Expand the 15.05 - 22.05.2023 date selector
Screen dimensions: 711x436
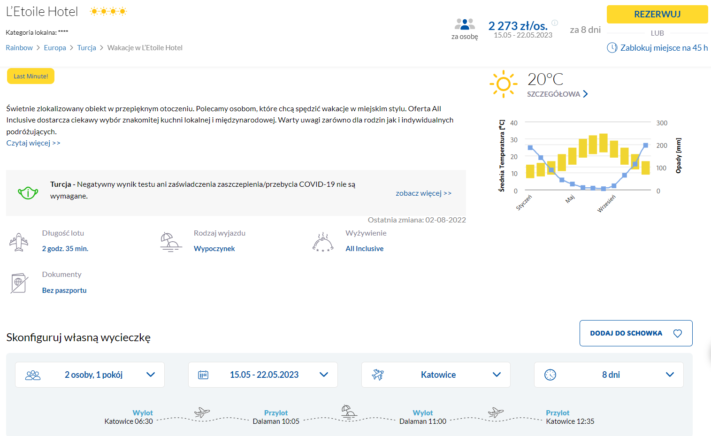[x=263, y=375]
